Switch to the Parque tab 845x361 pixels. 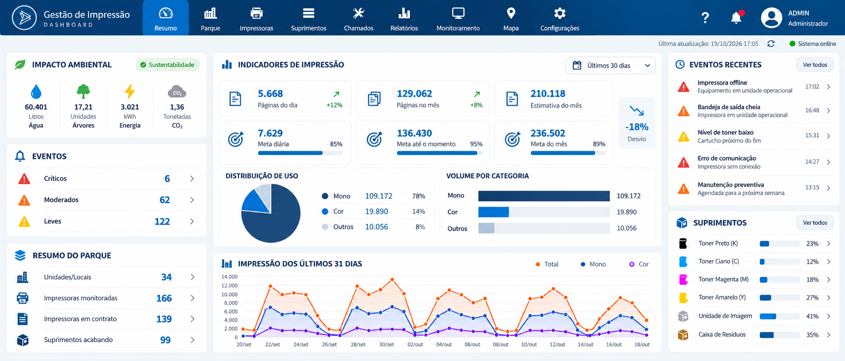pos(211,19)
